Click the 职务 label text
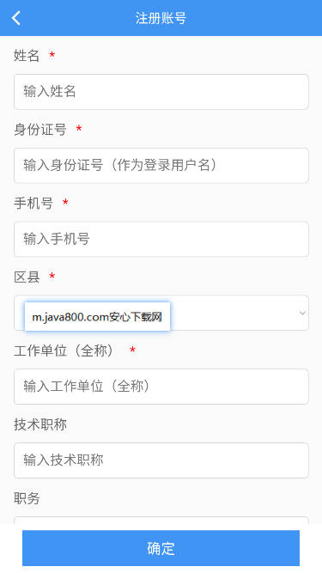Viewport: 322px width, 573px height. tap(27, 498)
